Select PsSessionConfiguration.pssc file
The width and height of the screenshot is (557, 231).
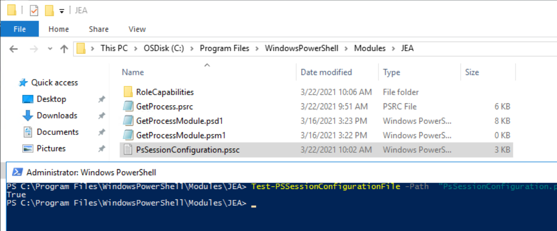pos(188,150)
